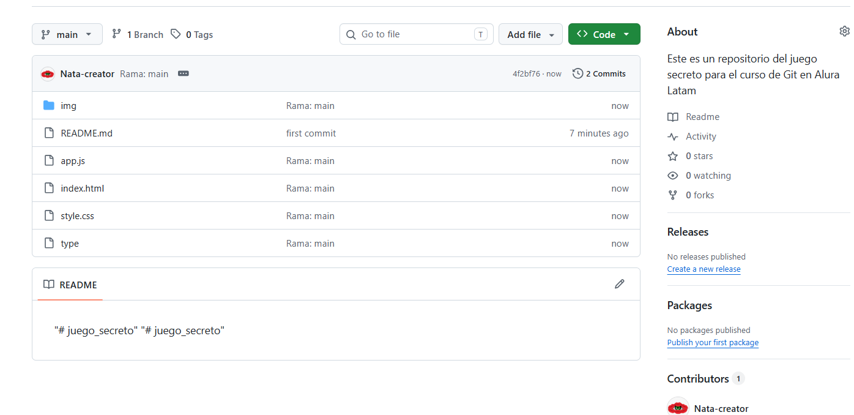The image size is (854, 415).
Task: Open the index.html file
Action: pyautogui.click(x=83, y=188)
